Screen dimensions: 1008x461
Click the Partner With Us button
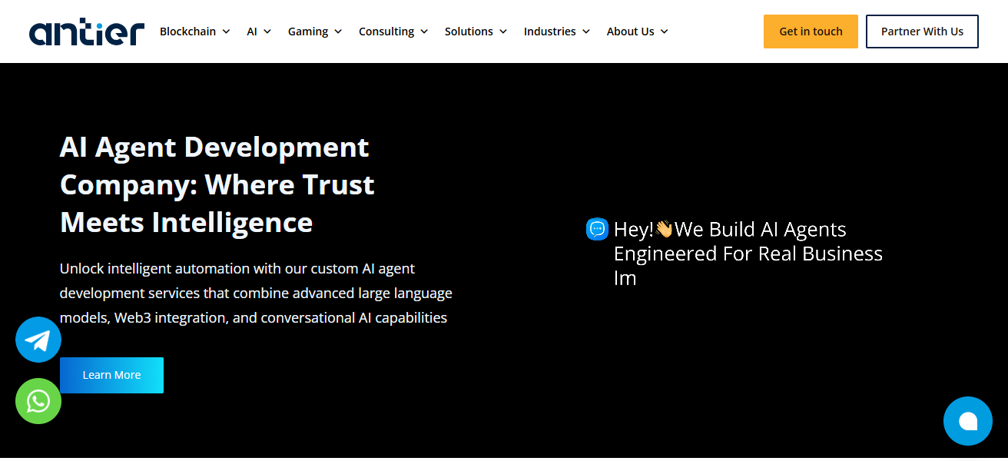coord(922,32)
